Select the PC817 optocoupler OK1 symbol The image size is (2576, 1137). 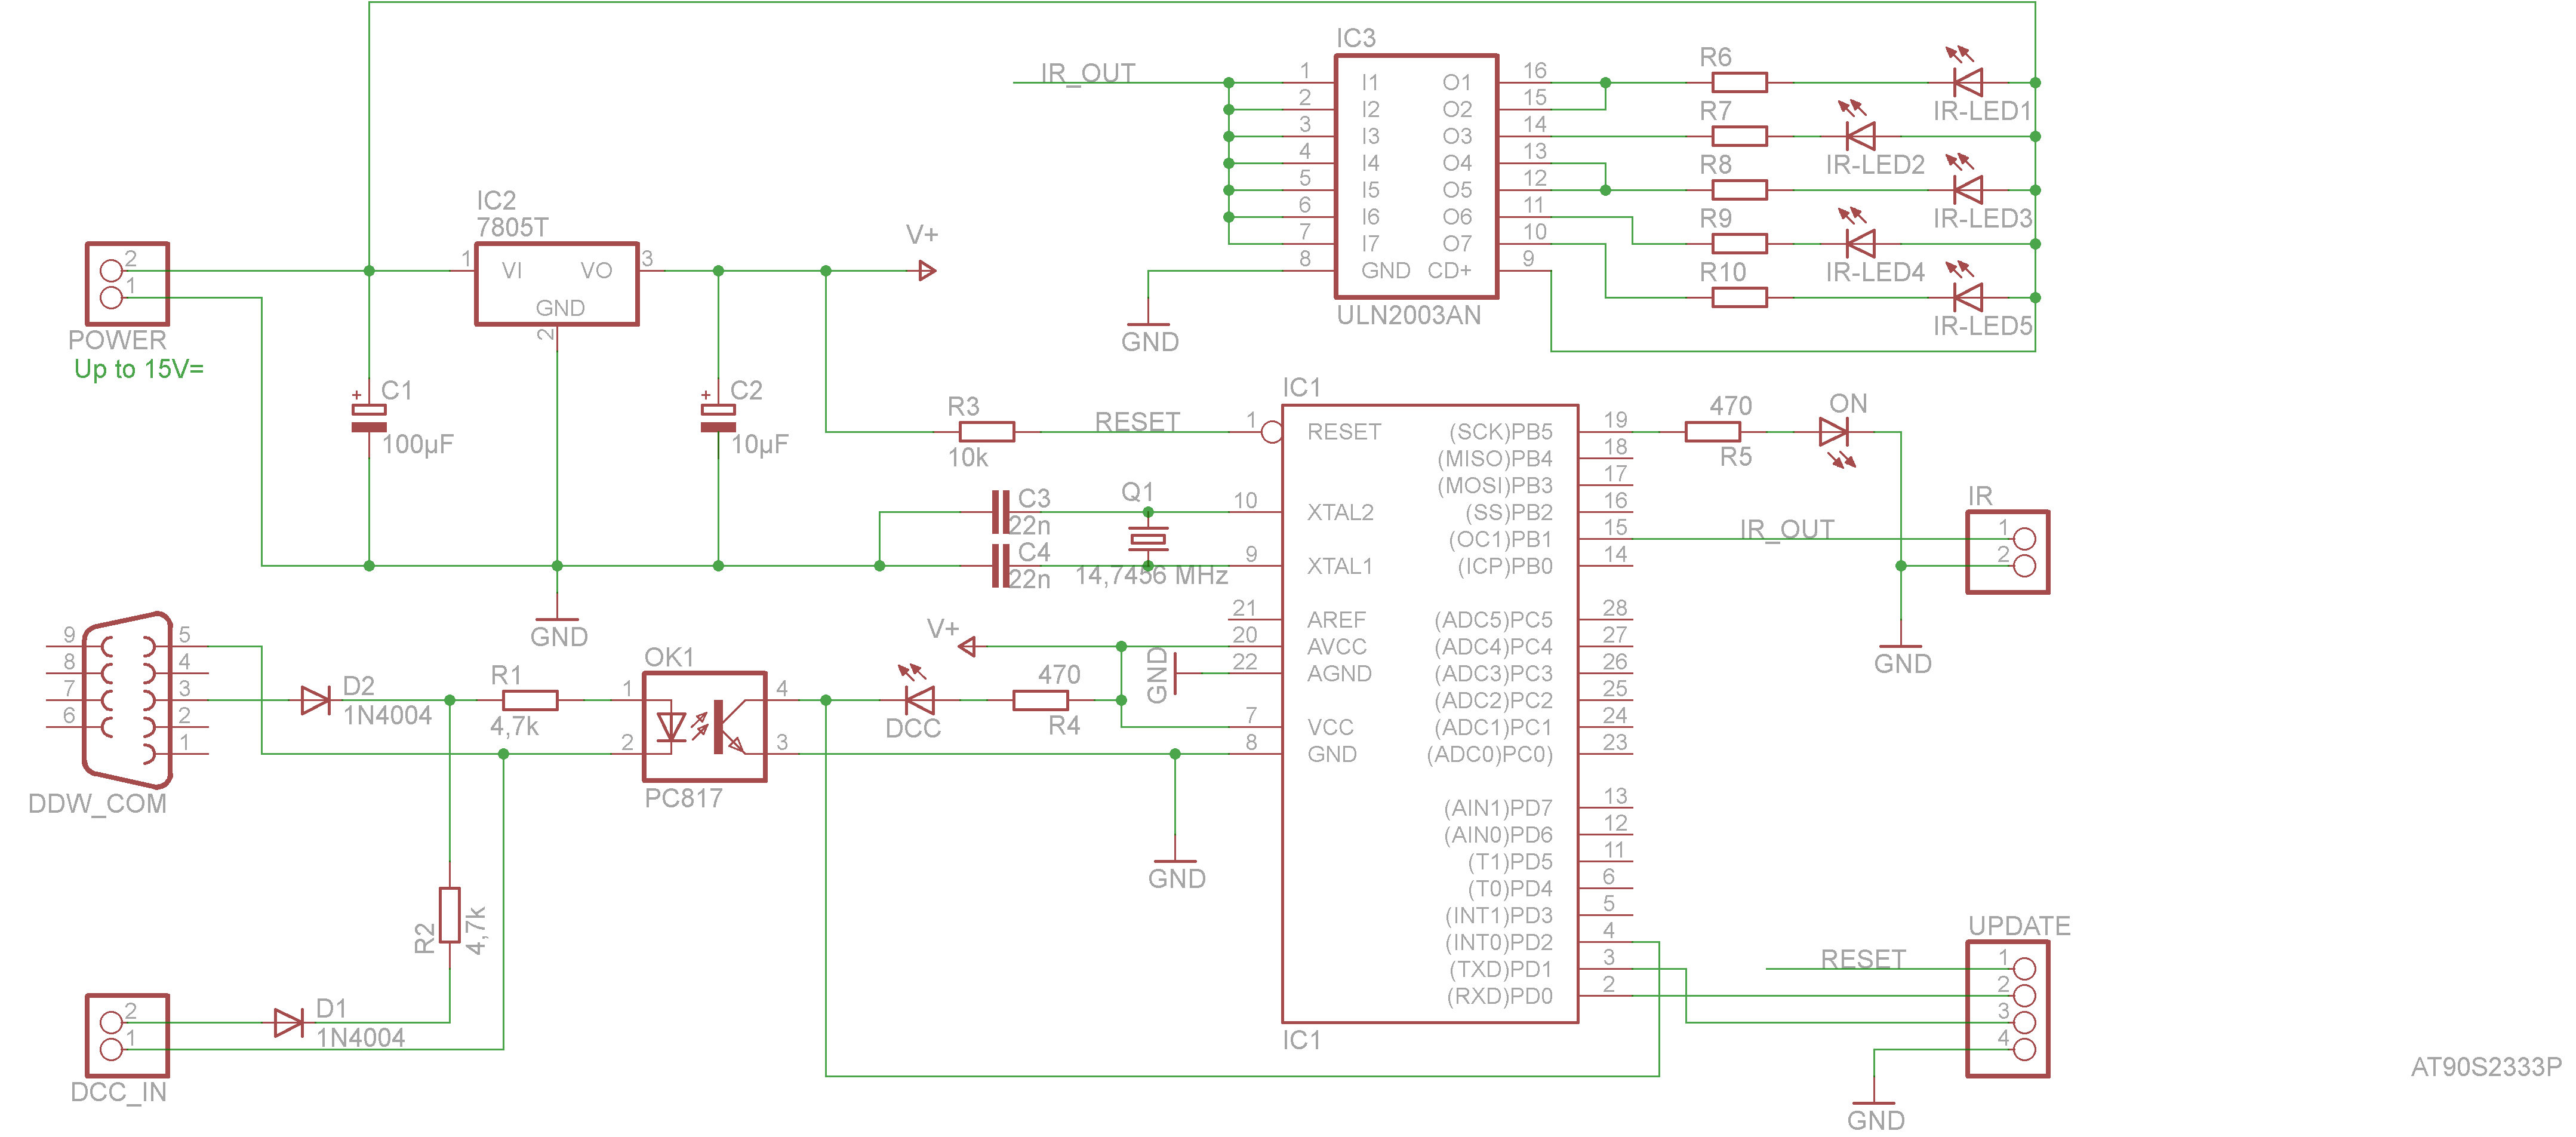pos(704,726)
